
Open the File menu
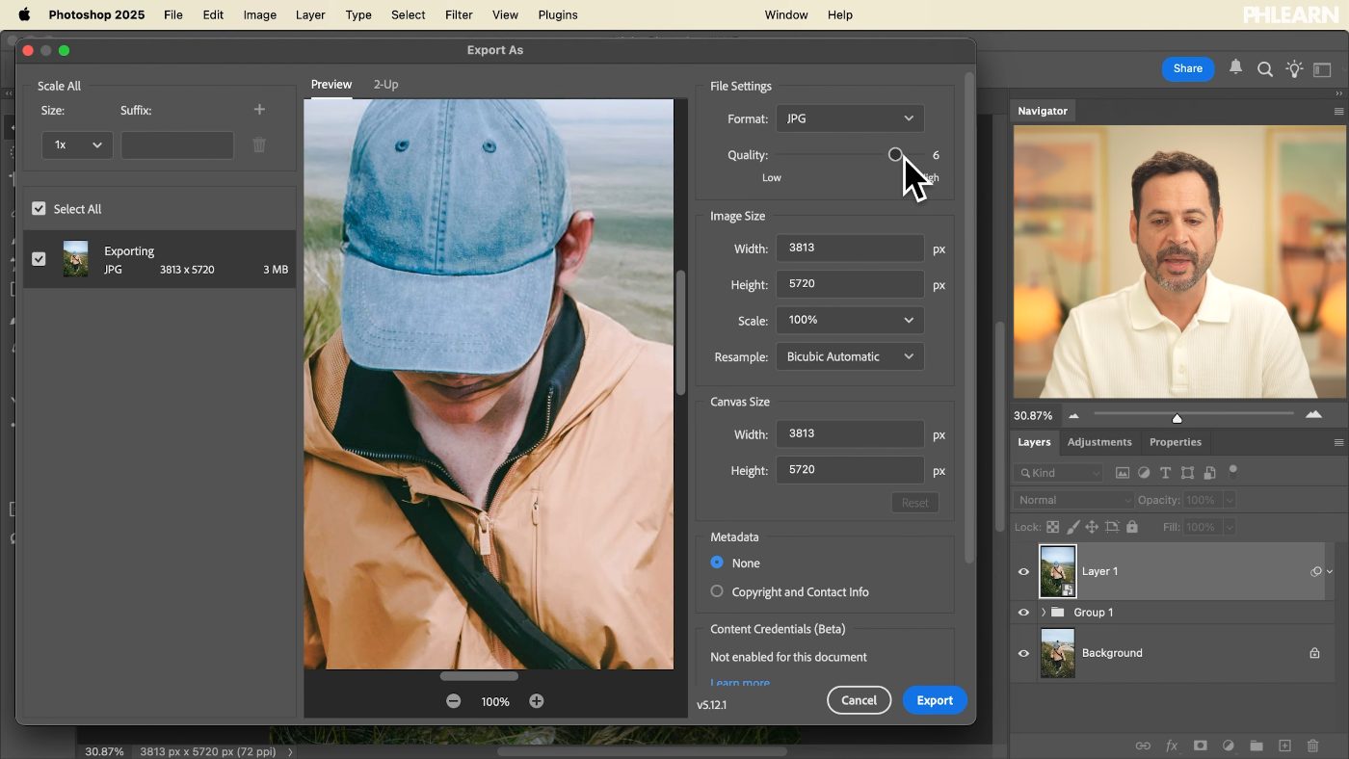173,14
